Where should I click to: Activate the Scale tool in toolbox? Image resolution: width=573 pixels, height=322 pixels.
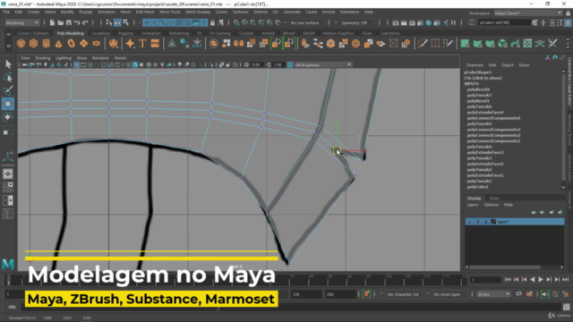click(8, 131)
